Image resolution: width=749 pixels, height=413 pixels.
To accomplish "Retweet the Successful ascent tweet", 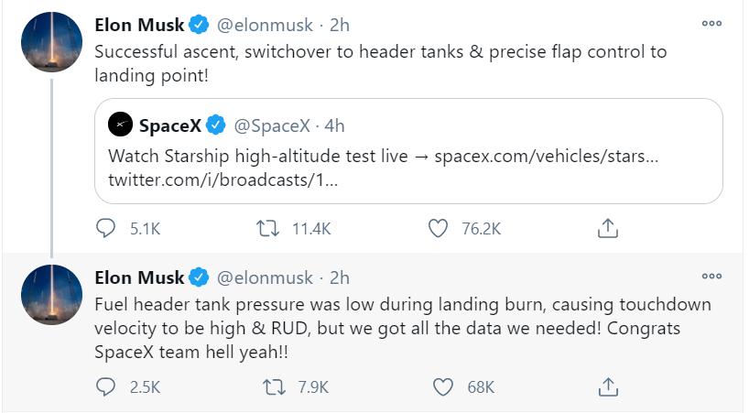I will coord(268,229).
